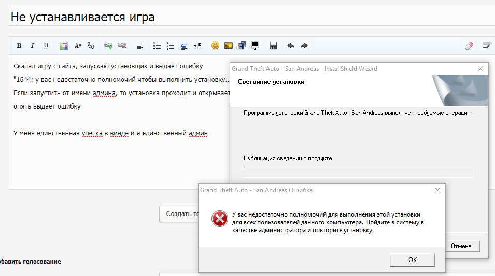This screenshot has width=495, height=276.
Task: Click the red error X icon
Action: (x=220, y=219)
